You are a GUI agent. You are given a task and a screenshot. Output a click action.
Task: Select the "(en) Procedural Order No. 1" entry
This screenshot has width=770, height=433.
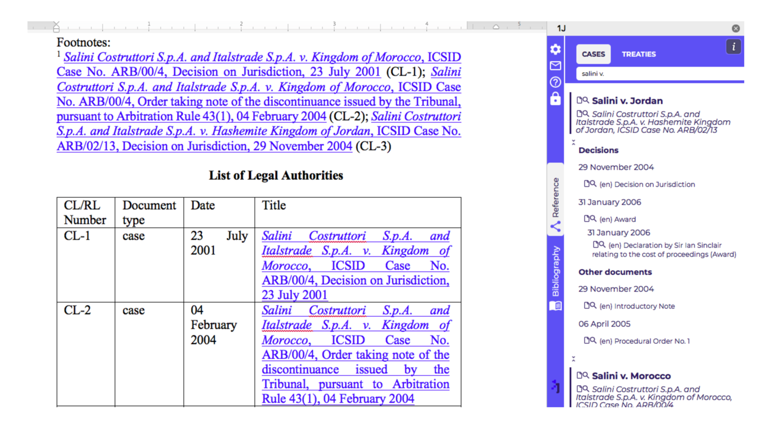coord(644,341)
